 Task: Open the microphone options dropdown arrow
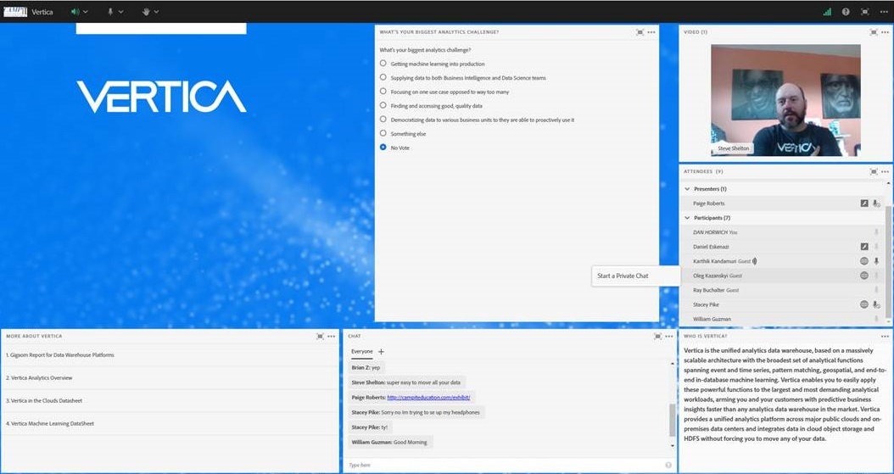click(x=121, y=11)
